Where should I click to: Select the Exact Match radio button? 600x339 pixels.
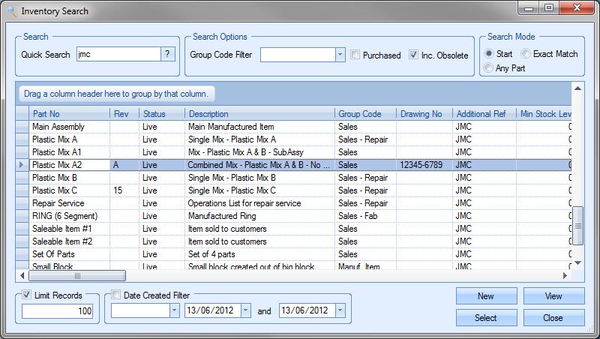(526, 54)
